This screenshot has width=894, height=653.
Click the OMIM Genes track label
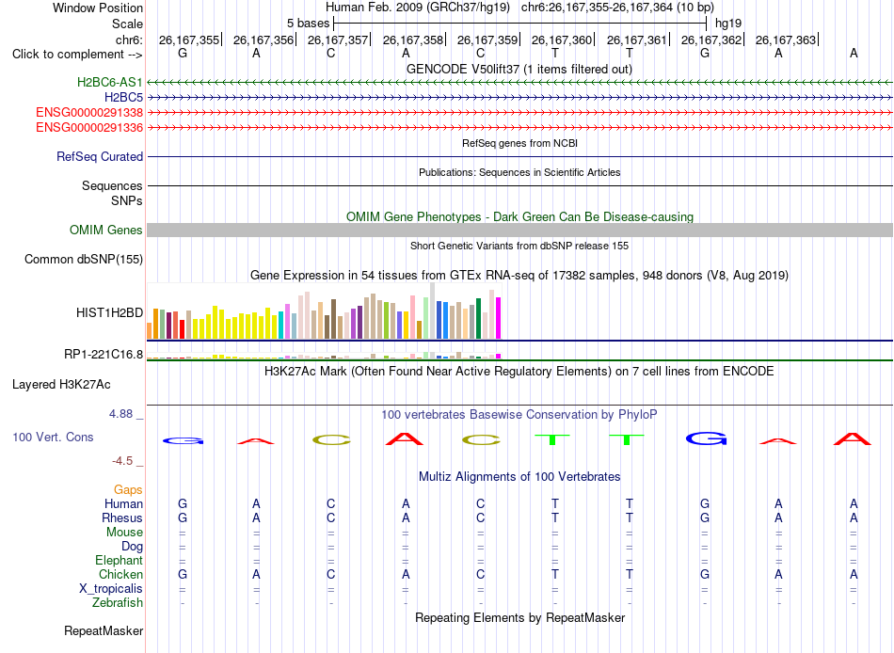tap(105, 230)
